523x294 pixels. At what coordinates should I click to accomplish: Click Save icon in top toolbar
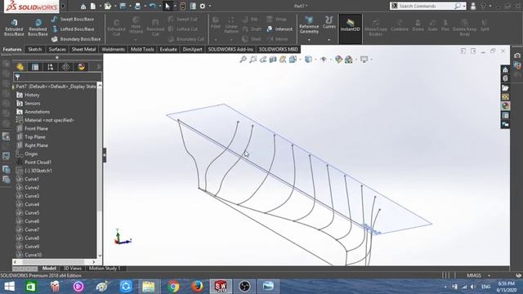[x=123, y=7]
